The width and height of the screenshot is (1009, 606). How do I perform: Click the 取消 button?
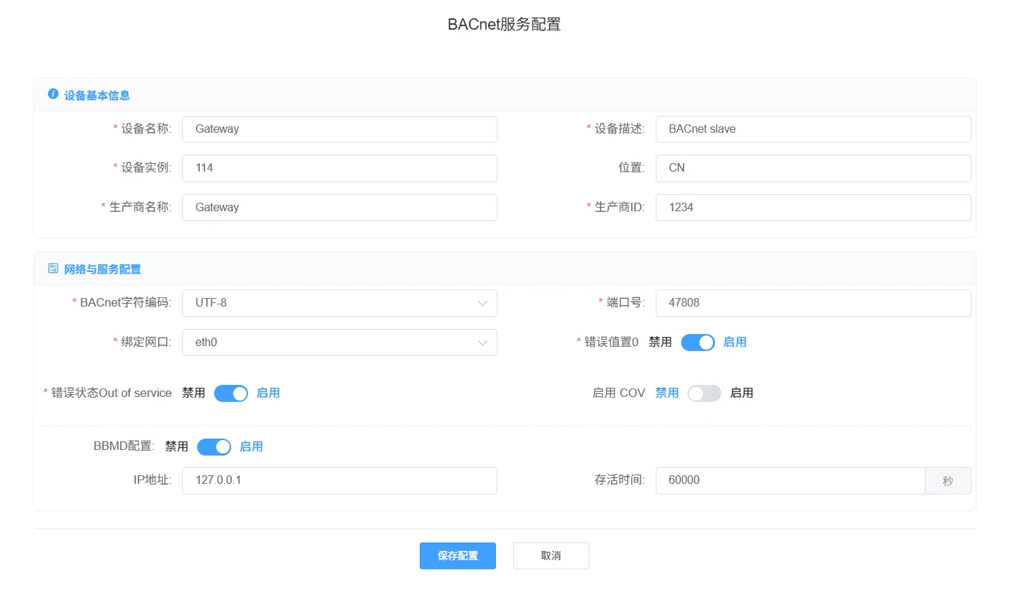click(x=550, y=555)
